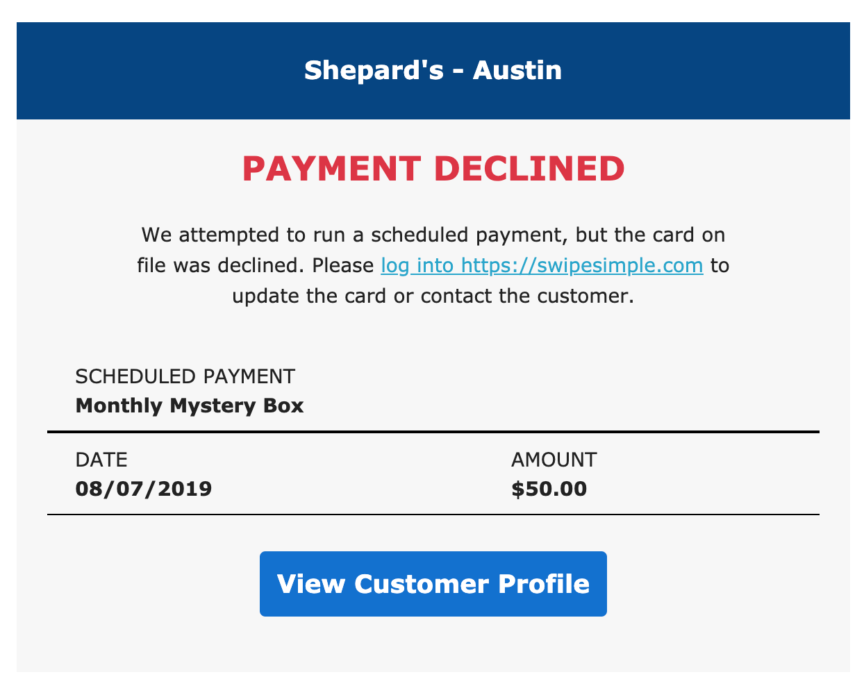Click the AMOUNT label
The width and height of the screenshot is (864, 686).
pyautogui.click(x=554, y=460)
